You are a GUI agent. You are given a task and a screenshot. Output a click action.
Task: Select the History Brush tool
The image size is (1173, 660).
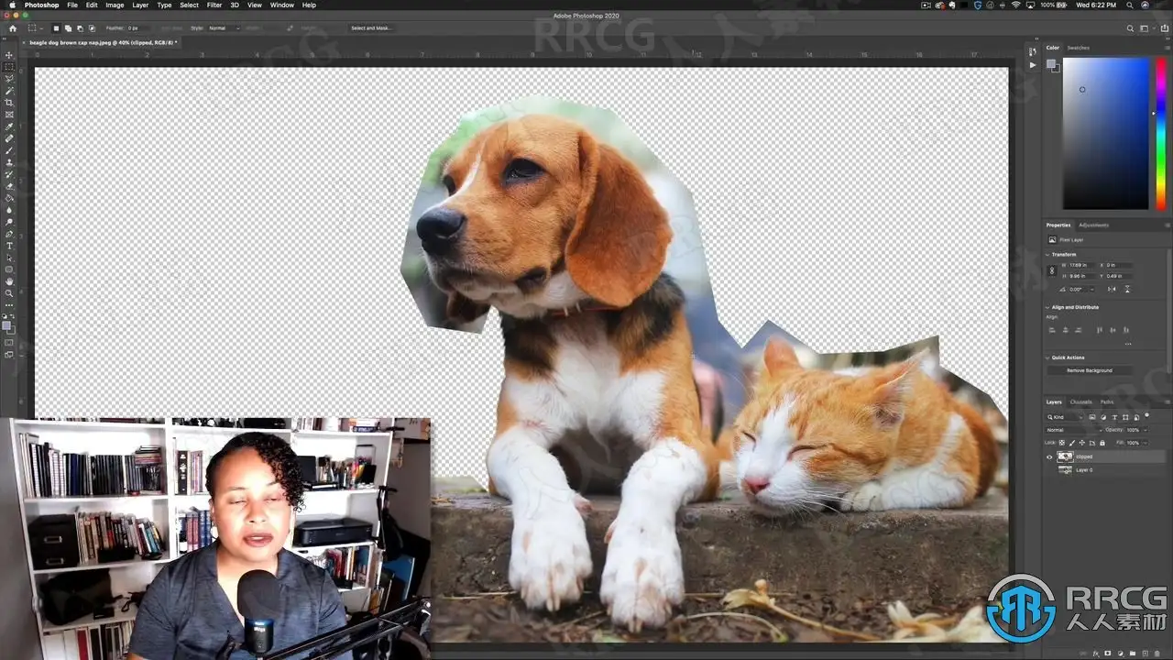[x=9, y=174]
